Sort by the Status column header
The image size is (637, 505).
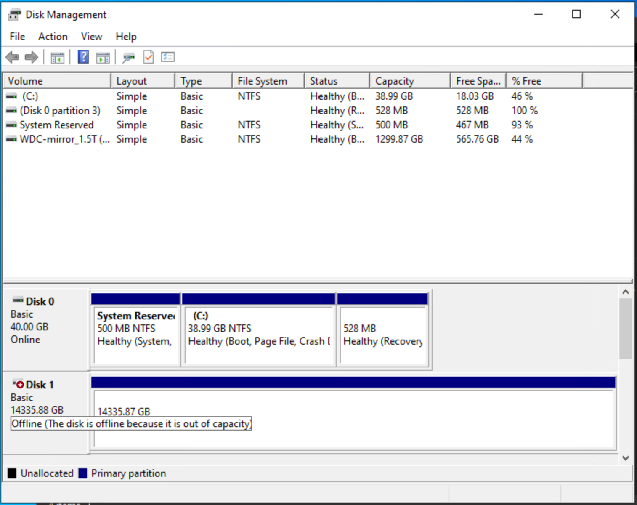coord(337,81)
